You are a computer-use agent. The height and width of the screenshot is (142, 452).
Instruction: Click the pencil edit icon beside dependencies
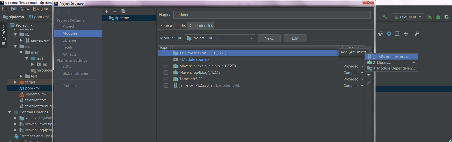tap(369, 83)
